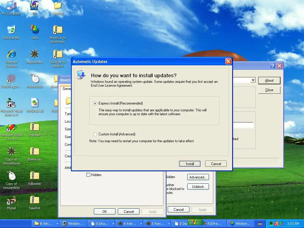Open the traveler zip folder
Screen dimensions: 304x228
tap(34, 130)
